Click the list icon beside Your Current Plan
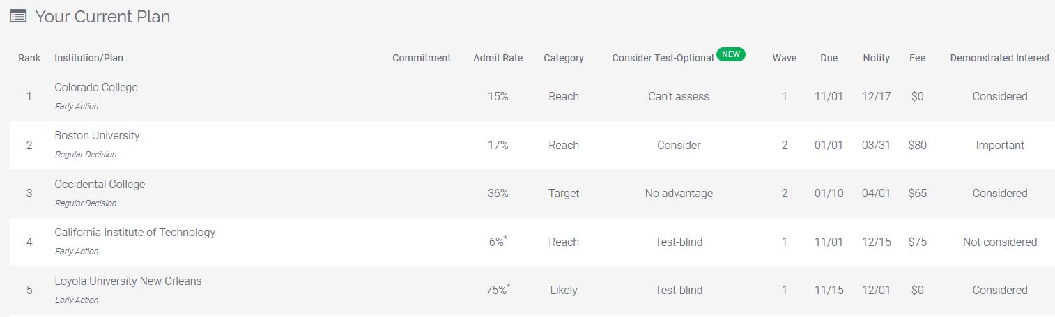 click(18, 17)
